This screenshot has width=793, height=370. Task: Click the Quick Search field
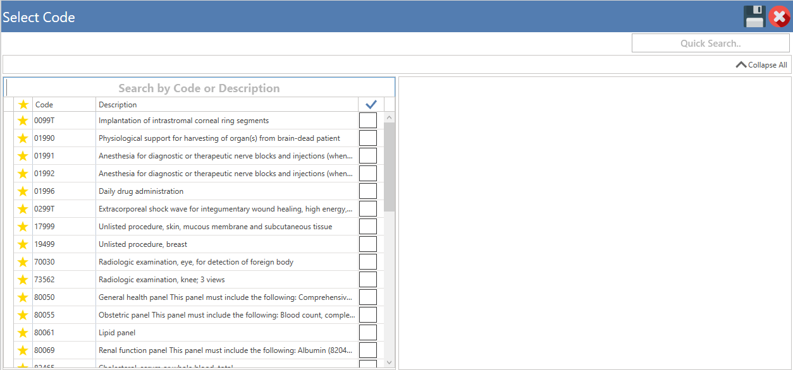pyautogui.click(x=710, y=43)
